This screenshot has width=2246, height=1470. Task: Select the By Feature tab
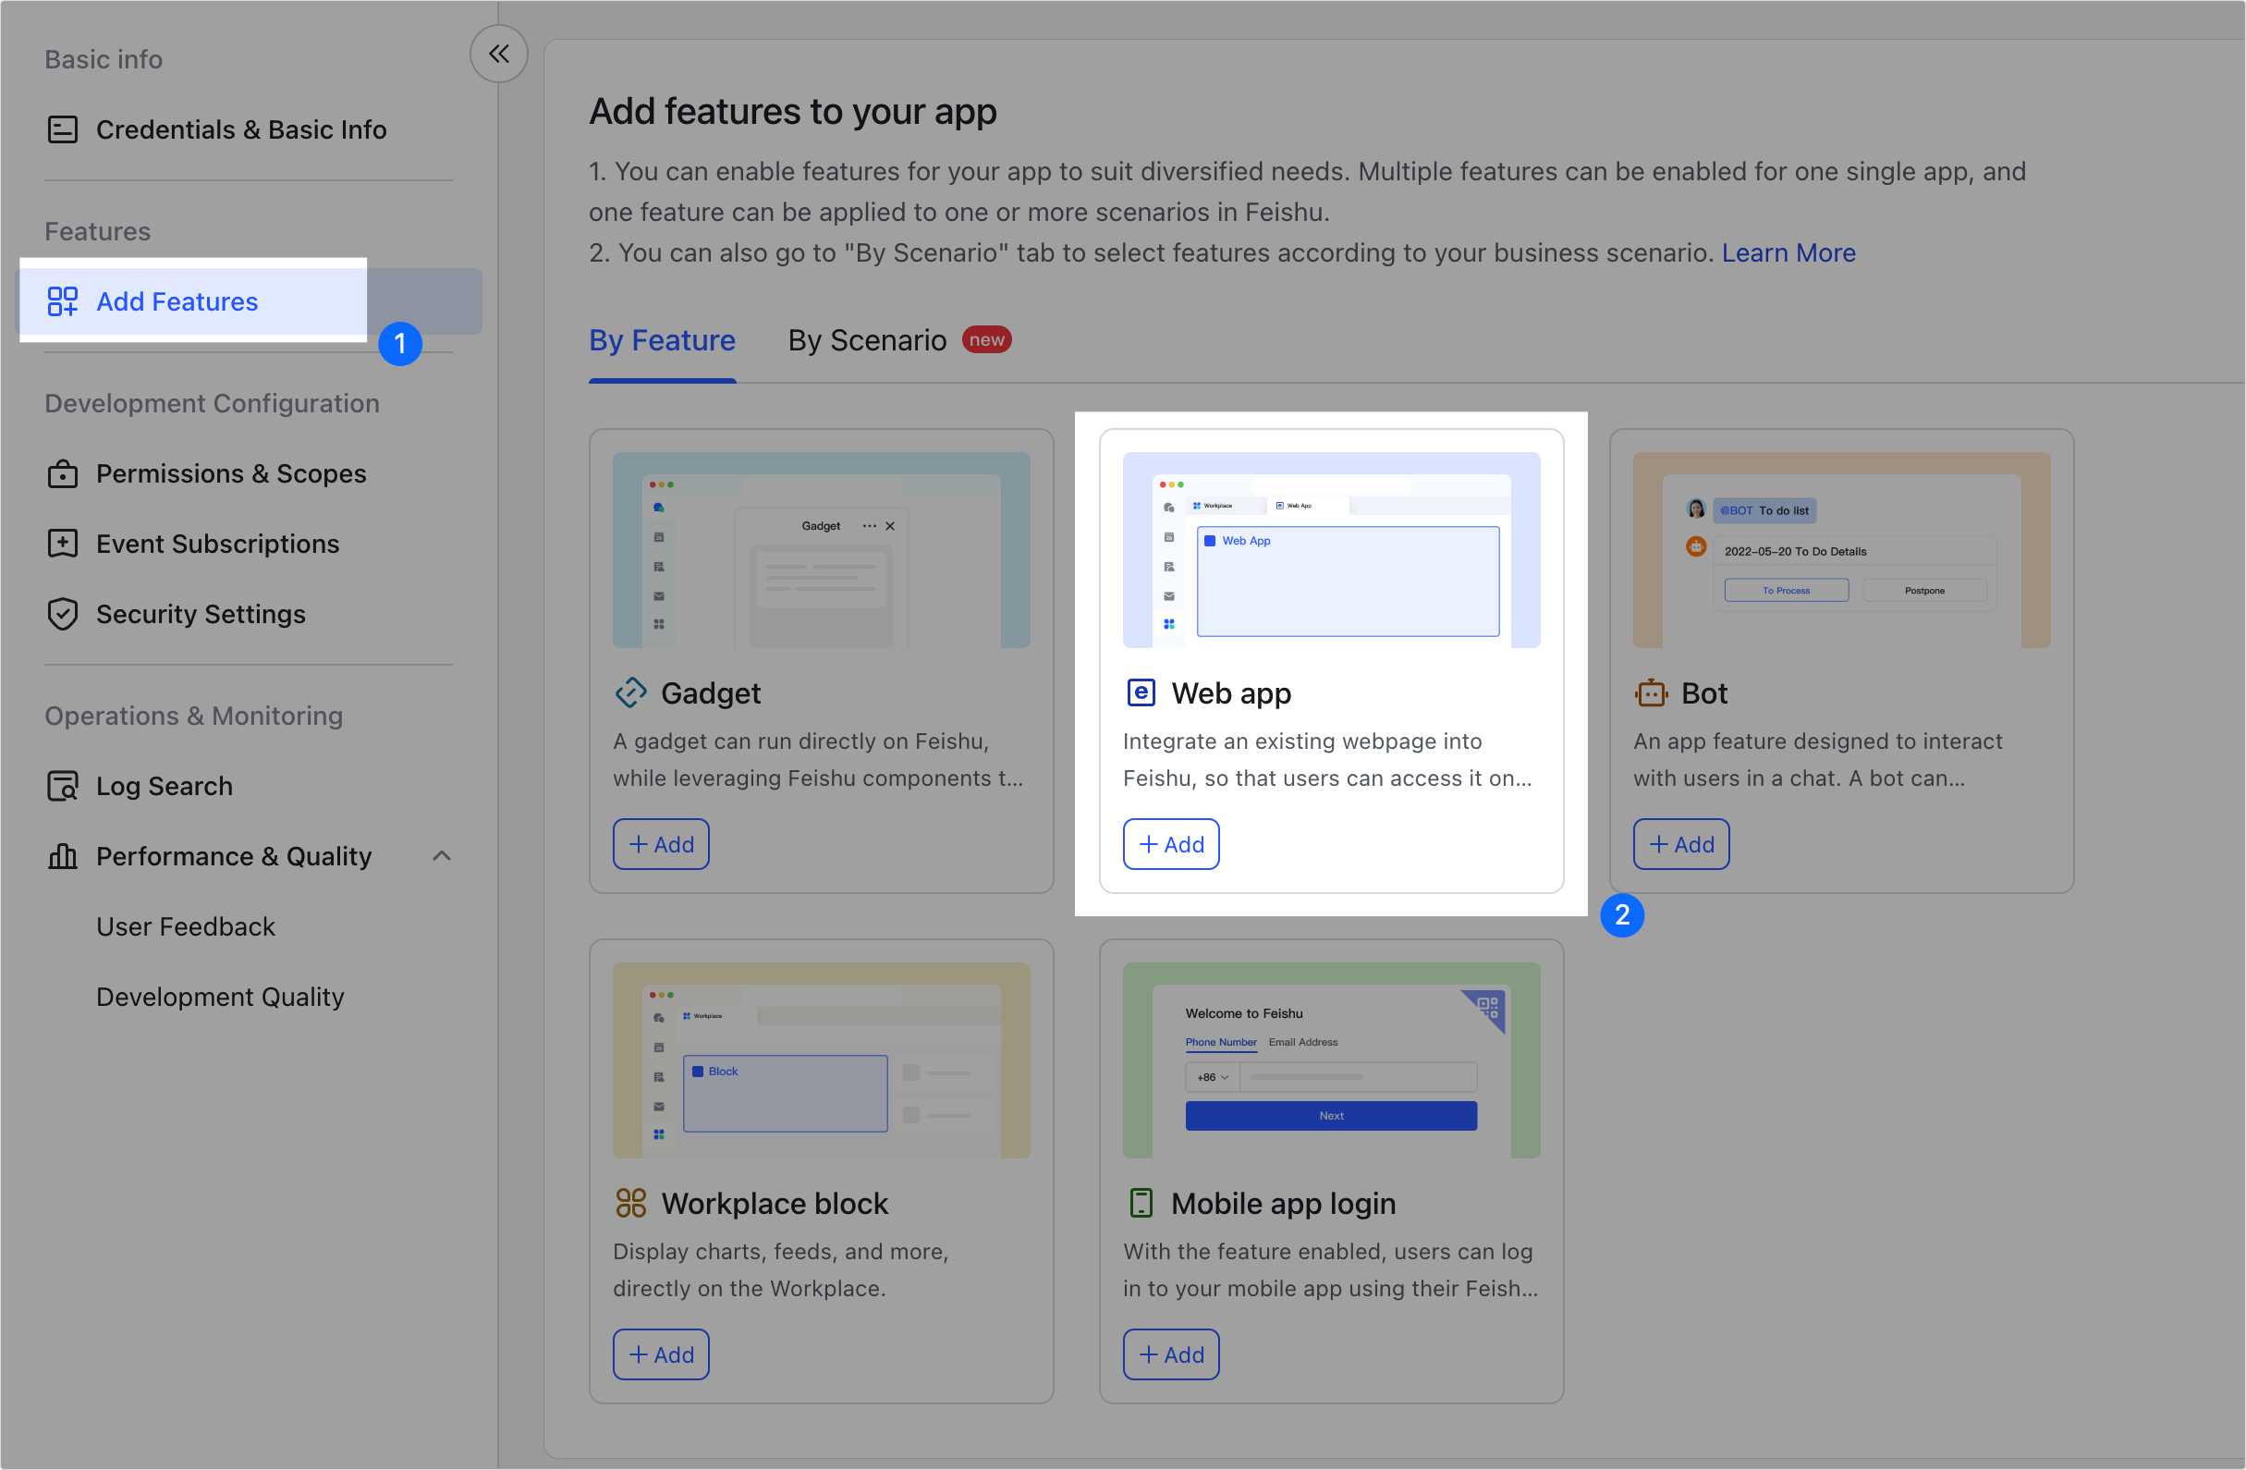point(662,340)
